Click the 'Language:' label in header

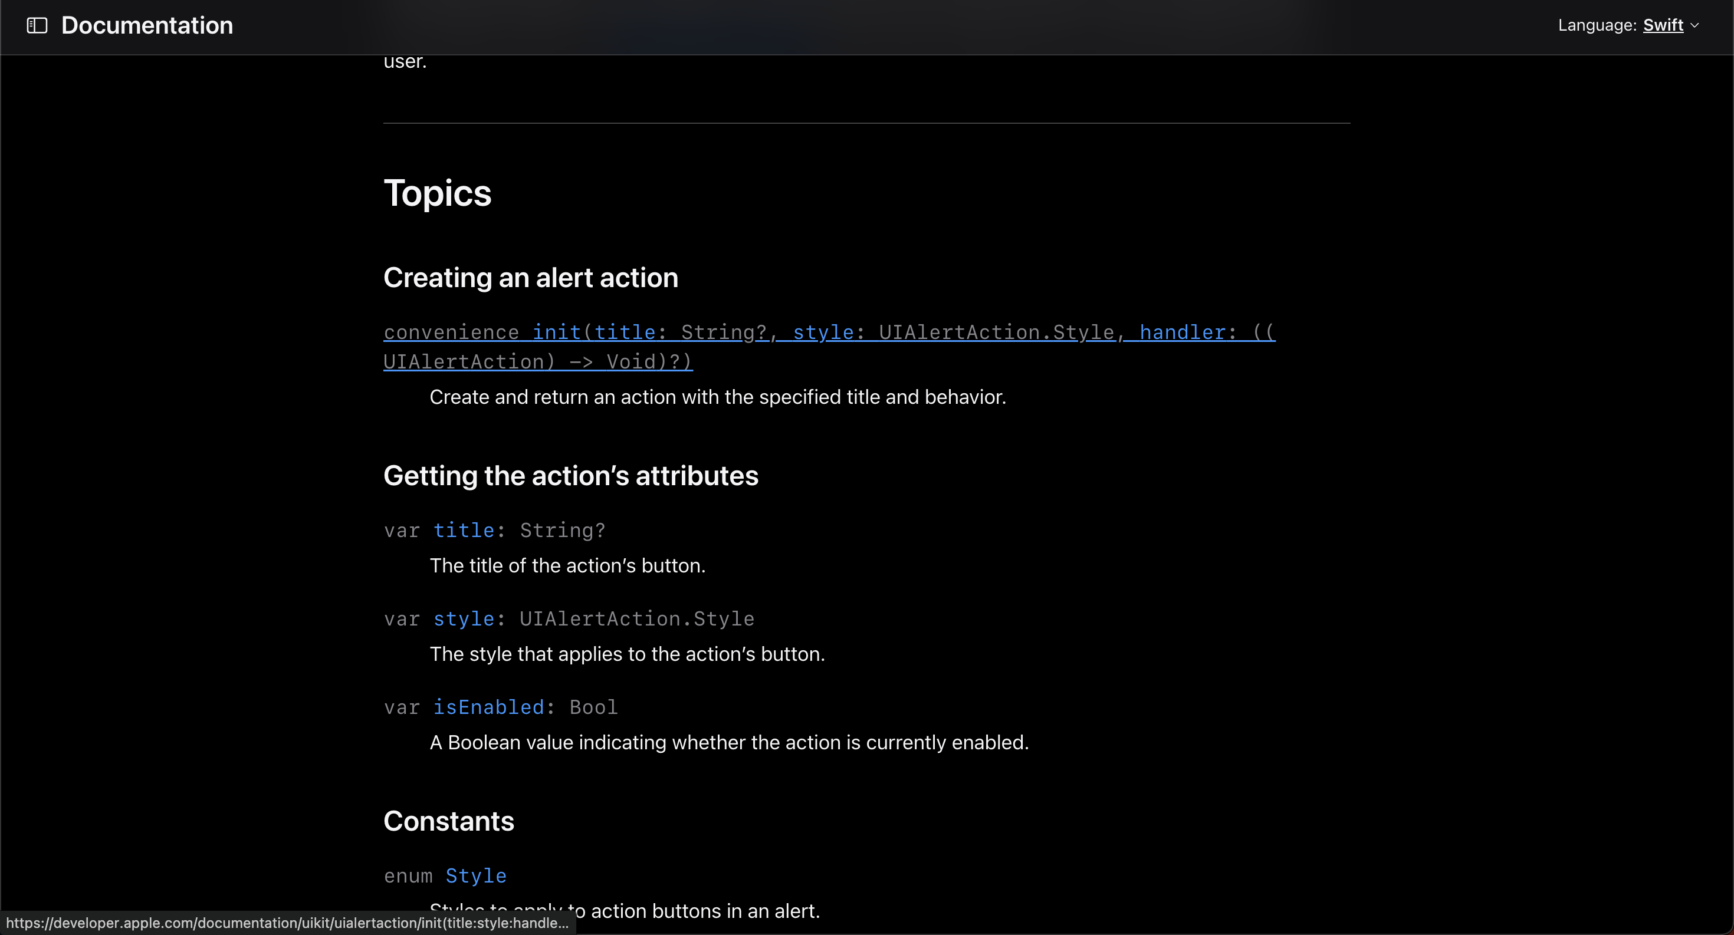pos(1597,25)
